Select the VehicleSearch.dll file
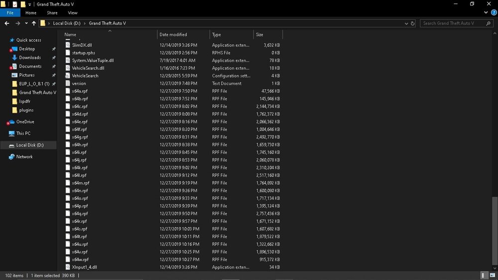 (88, 68)
